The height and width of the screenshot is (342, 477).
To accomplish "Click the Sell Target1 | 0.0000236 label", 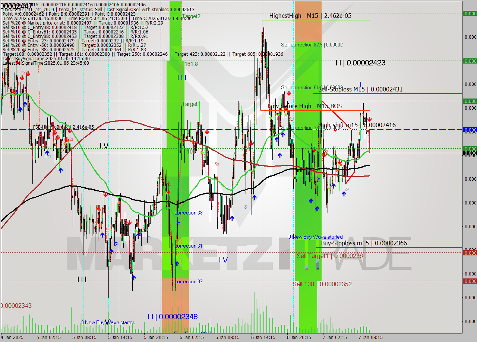I will pyautogui.click(x=330, y=256).
